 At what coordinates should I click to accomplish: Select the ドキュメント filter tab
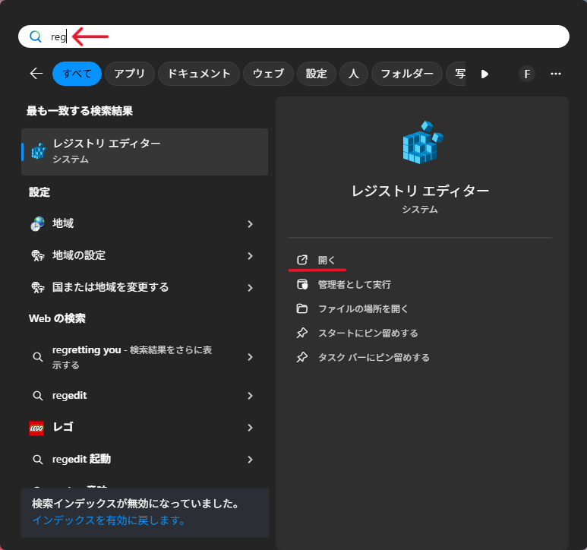pyautogui.click(x=199, y=74)
